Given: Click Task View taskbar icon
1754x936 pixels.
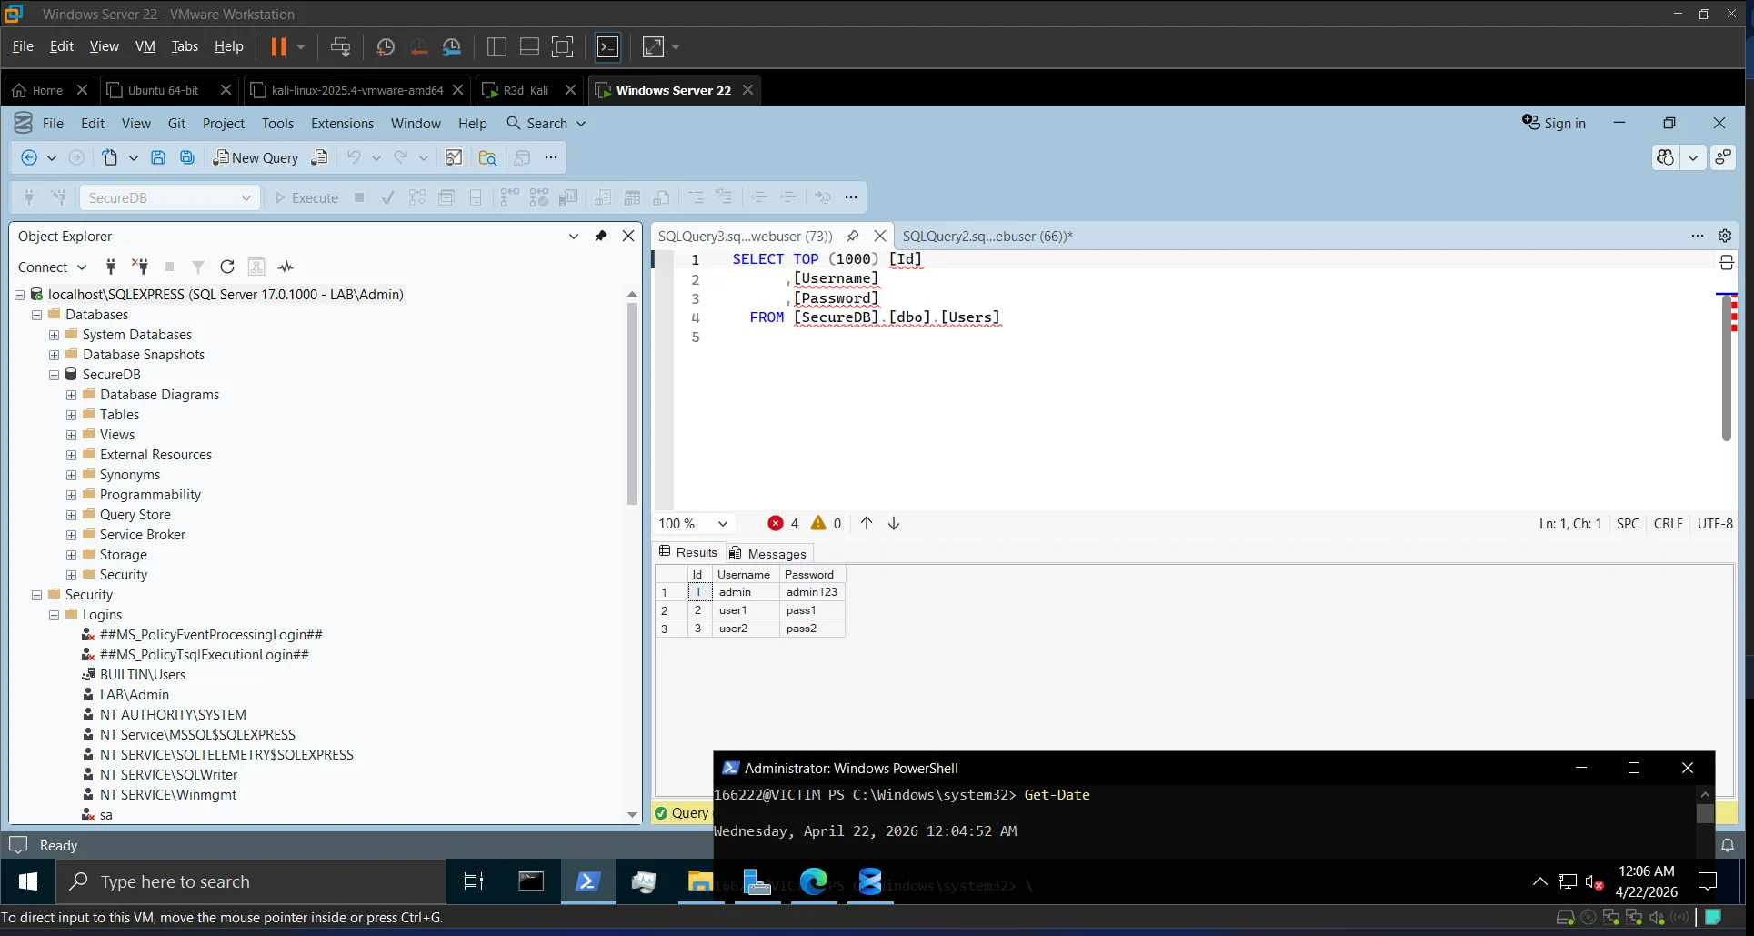Looking at the screenshot, I should (x=474, y=881).
